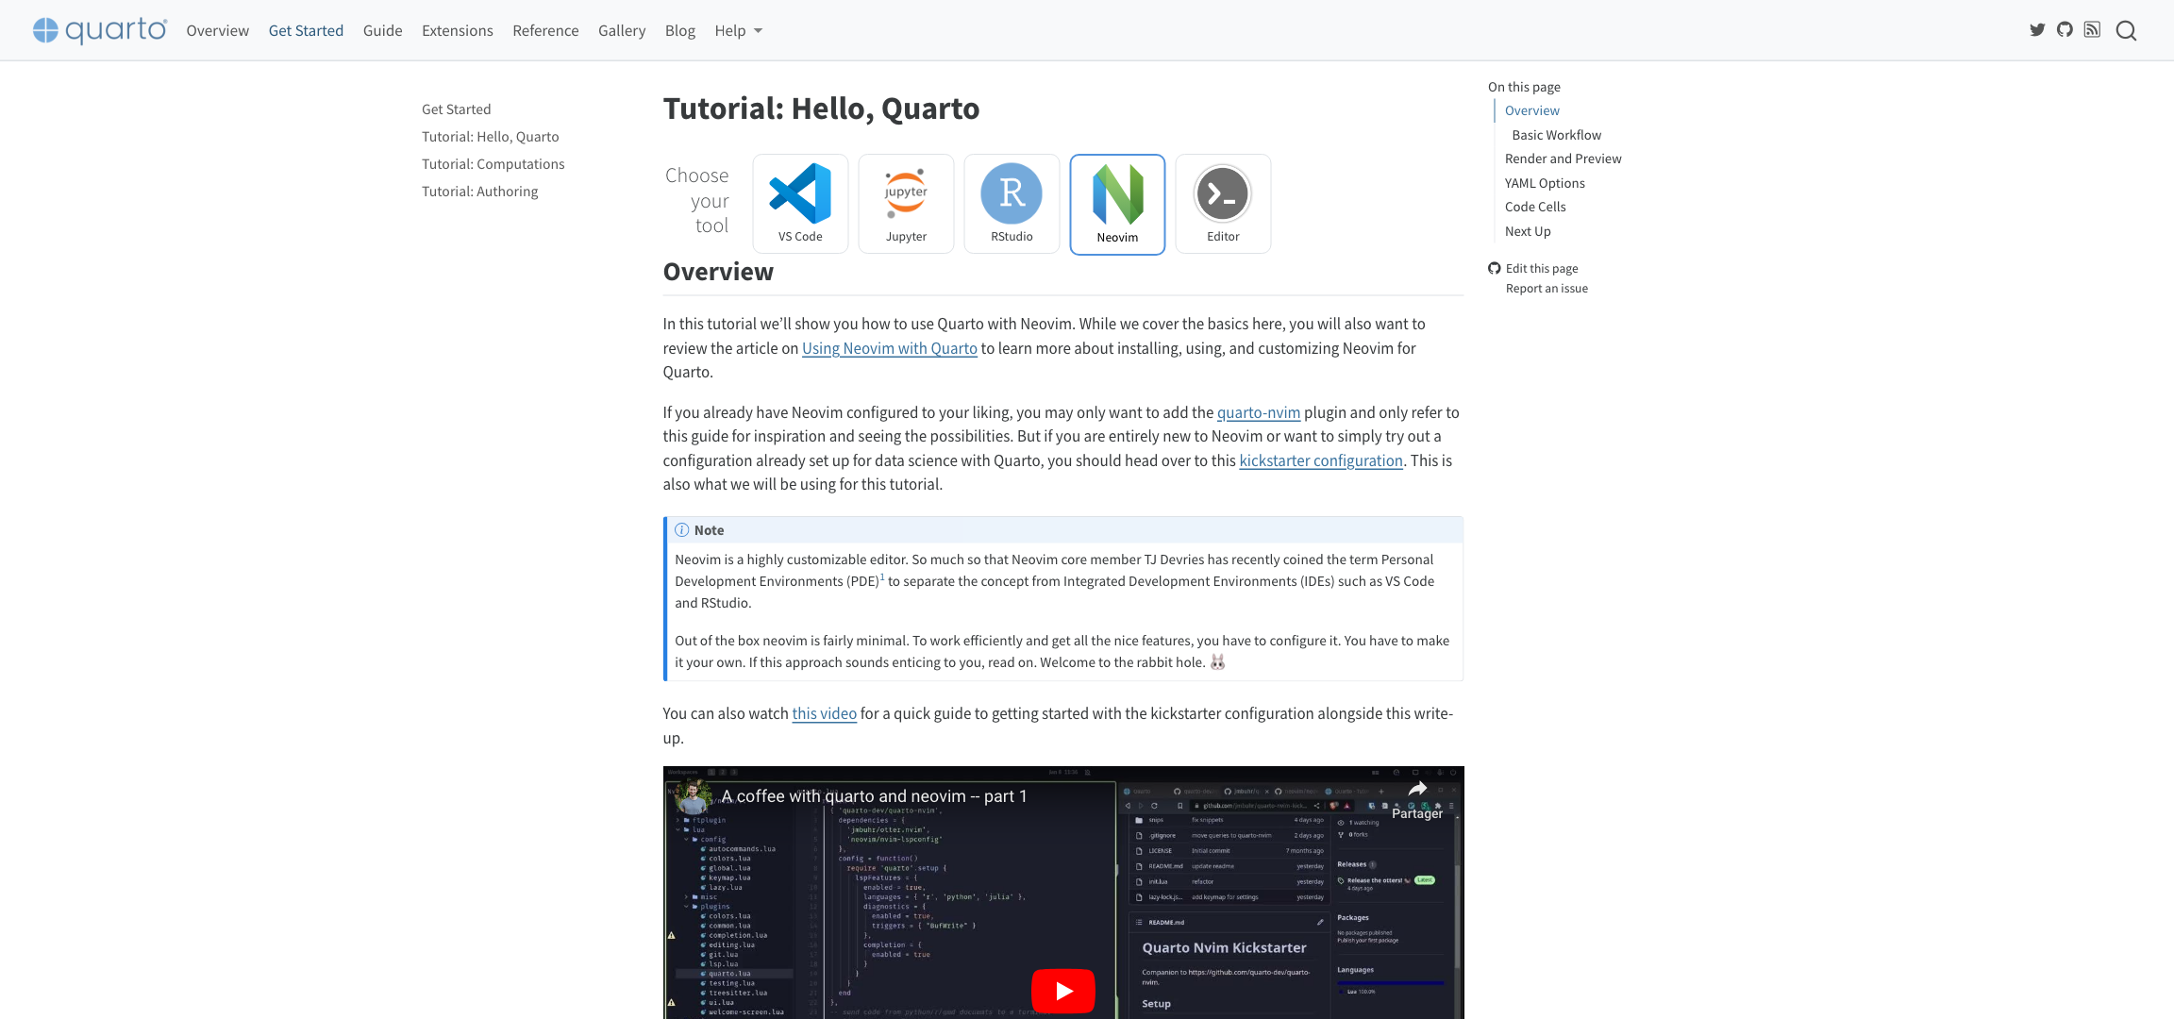Open the Reference nav item
This screenshot has height=1019, width=2174.
pyautogui.click(x=545, y=31)
